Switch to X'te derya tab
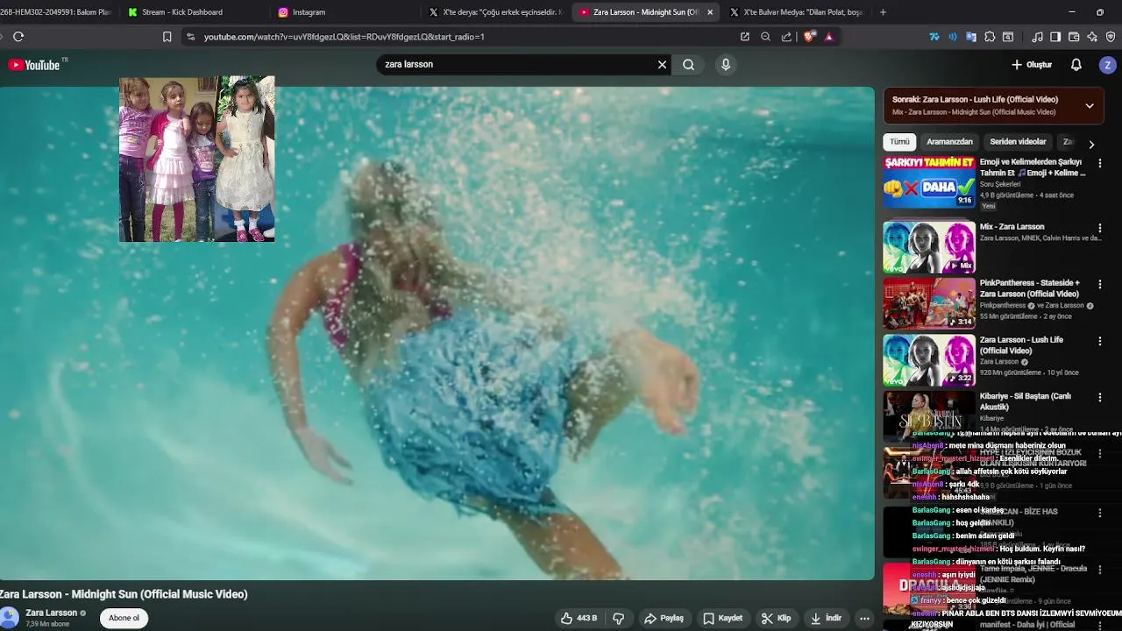Viewport: 1122px width, 631px height. tap(495, 12)
